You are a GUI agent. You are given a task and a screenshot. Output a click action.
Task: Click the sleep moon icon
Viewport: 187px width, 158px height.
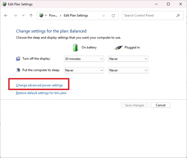coord(18,70)
